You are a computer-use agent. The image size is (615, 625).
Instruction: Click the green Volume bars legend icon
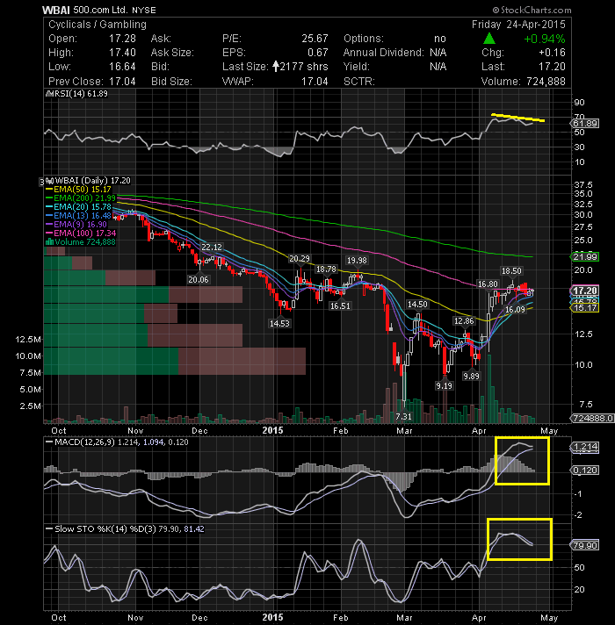pos(50,242)
